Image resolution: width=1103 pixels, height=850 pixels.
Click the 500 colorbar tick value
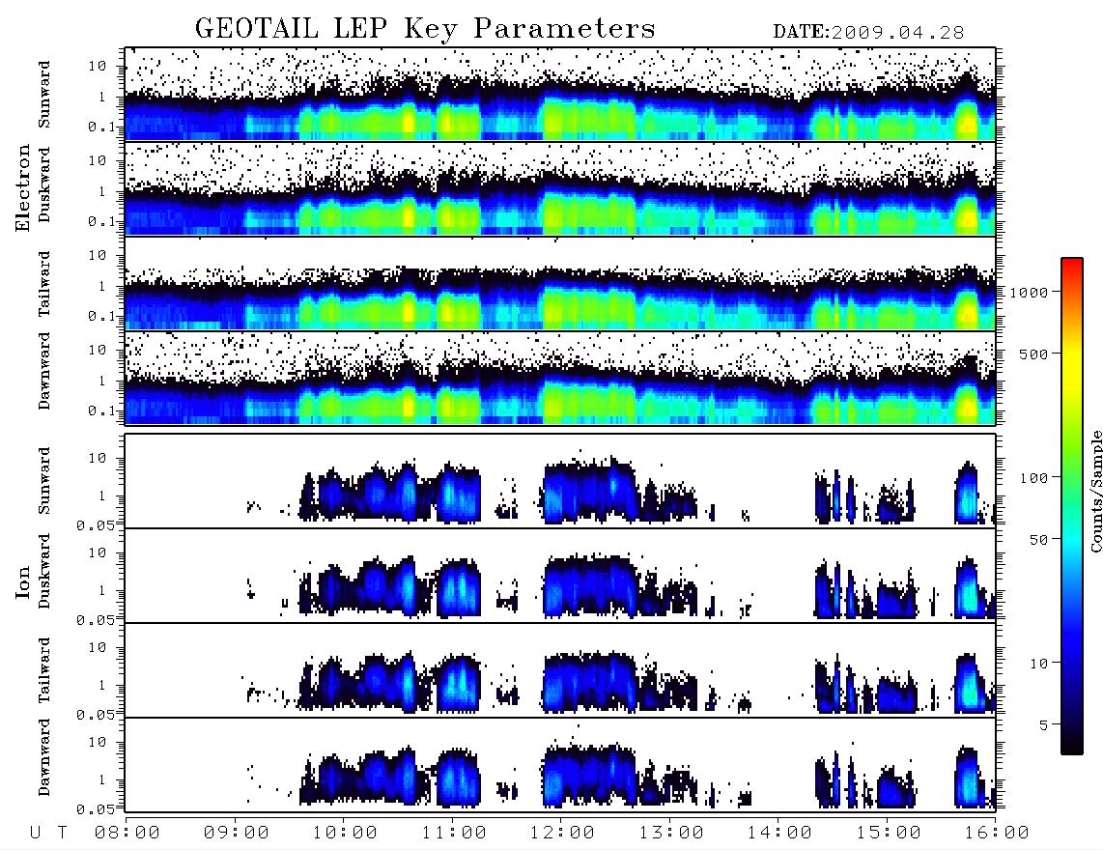pyautogui.click(x=1033, y=354)
